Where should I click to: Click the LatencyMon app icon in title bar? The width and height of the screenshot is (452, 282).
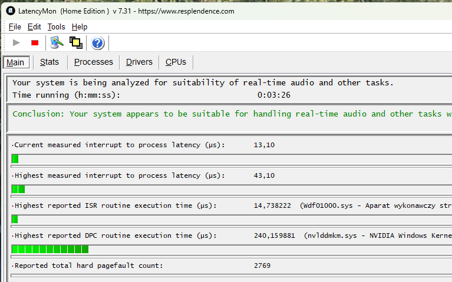pos(10,11)
